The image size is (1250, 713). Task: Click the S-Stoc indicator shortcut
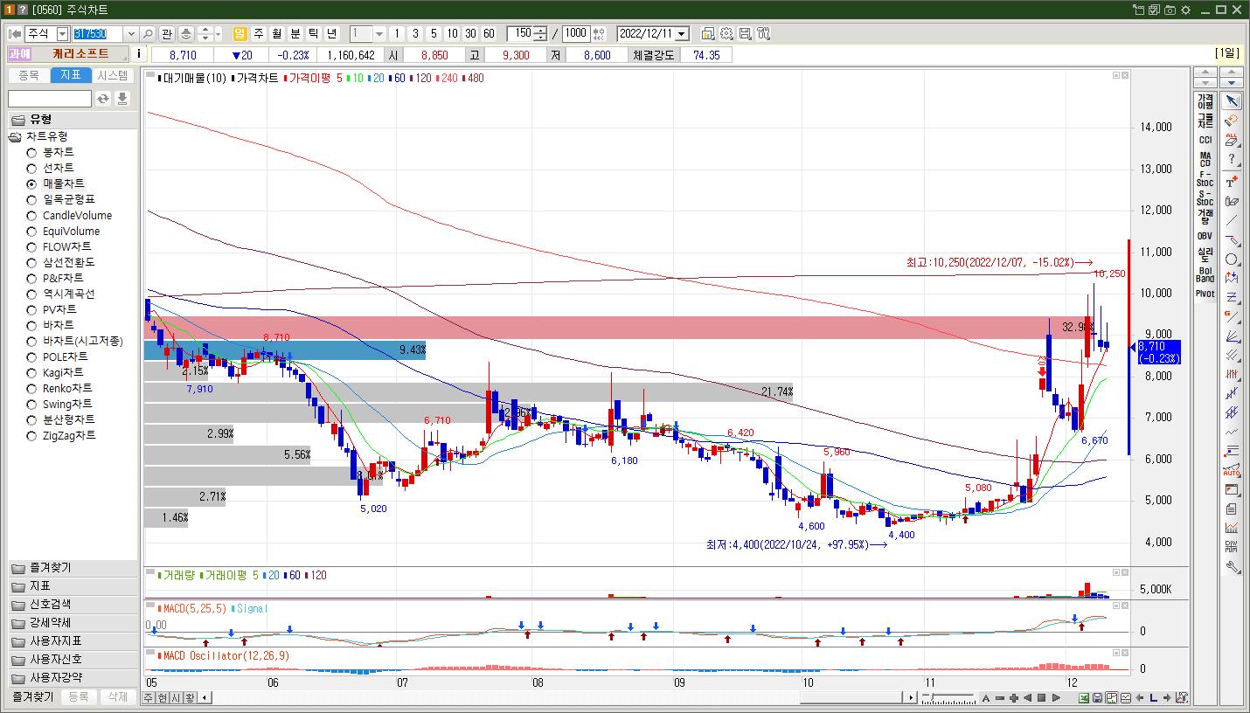(1205, 197)
